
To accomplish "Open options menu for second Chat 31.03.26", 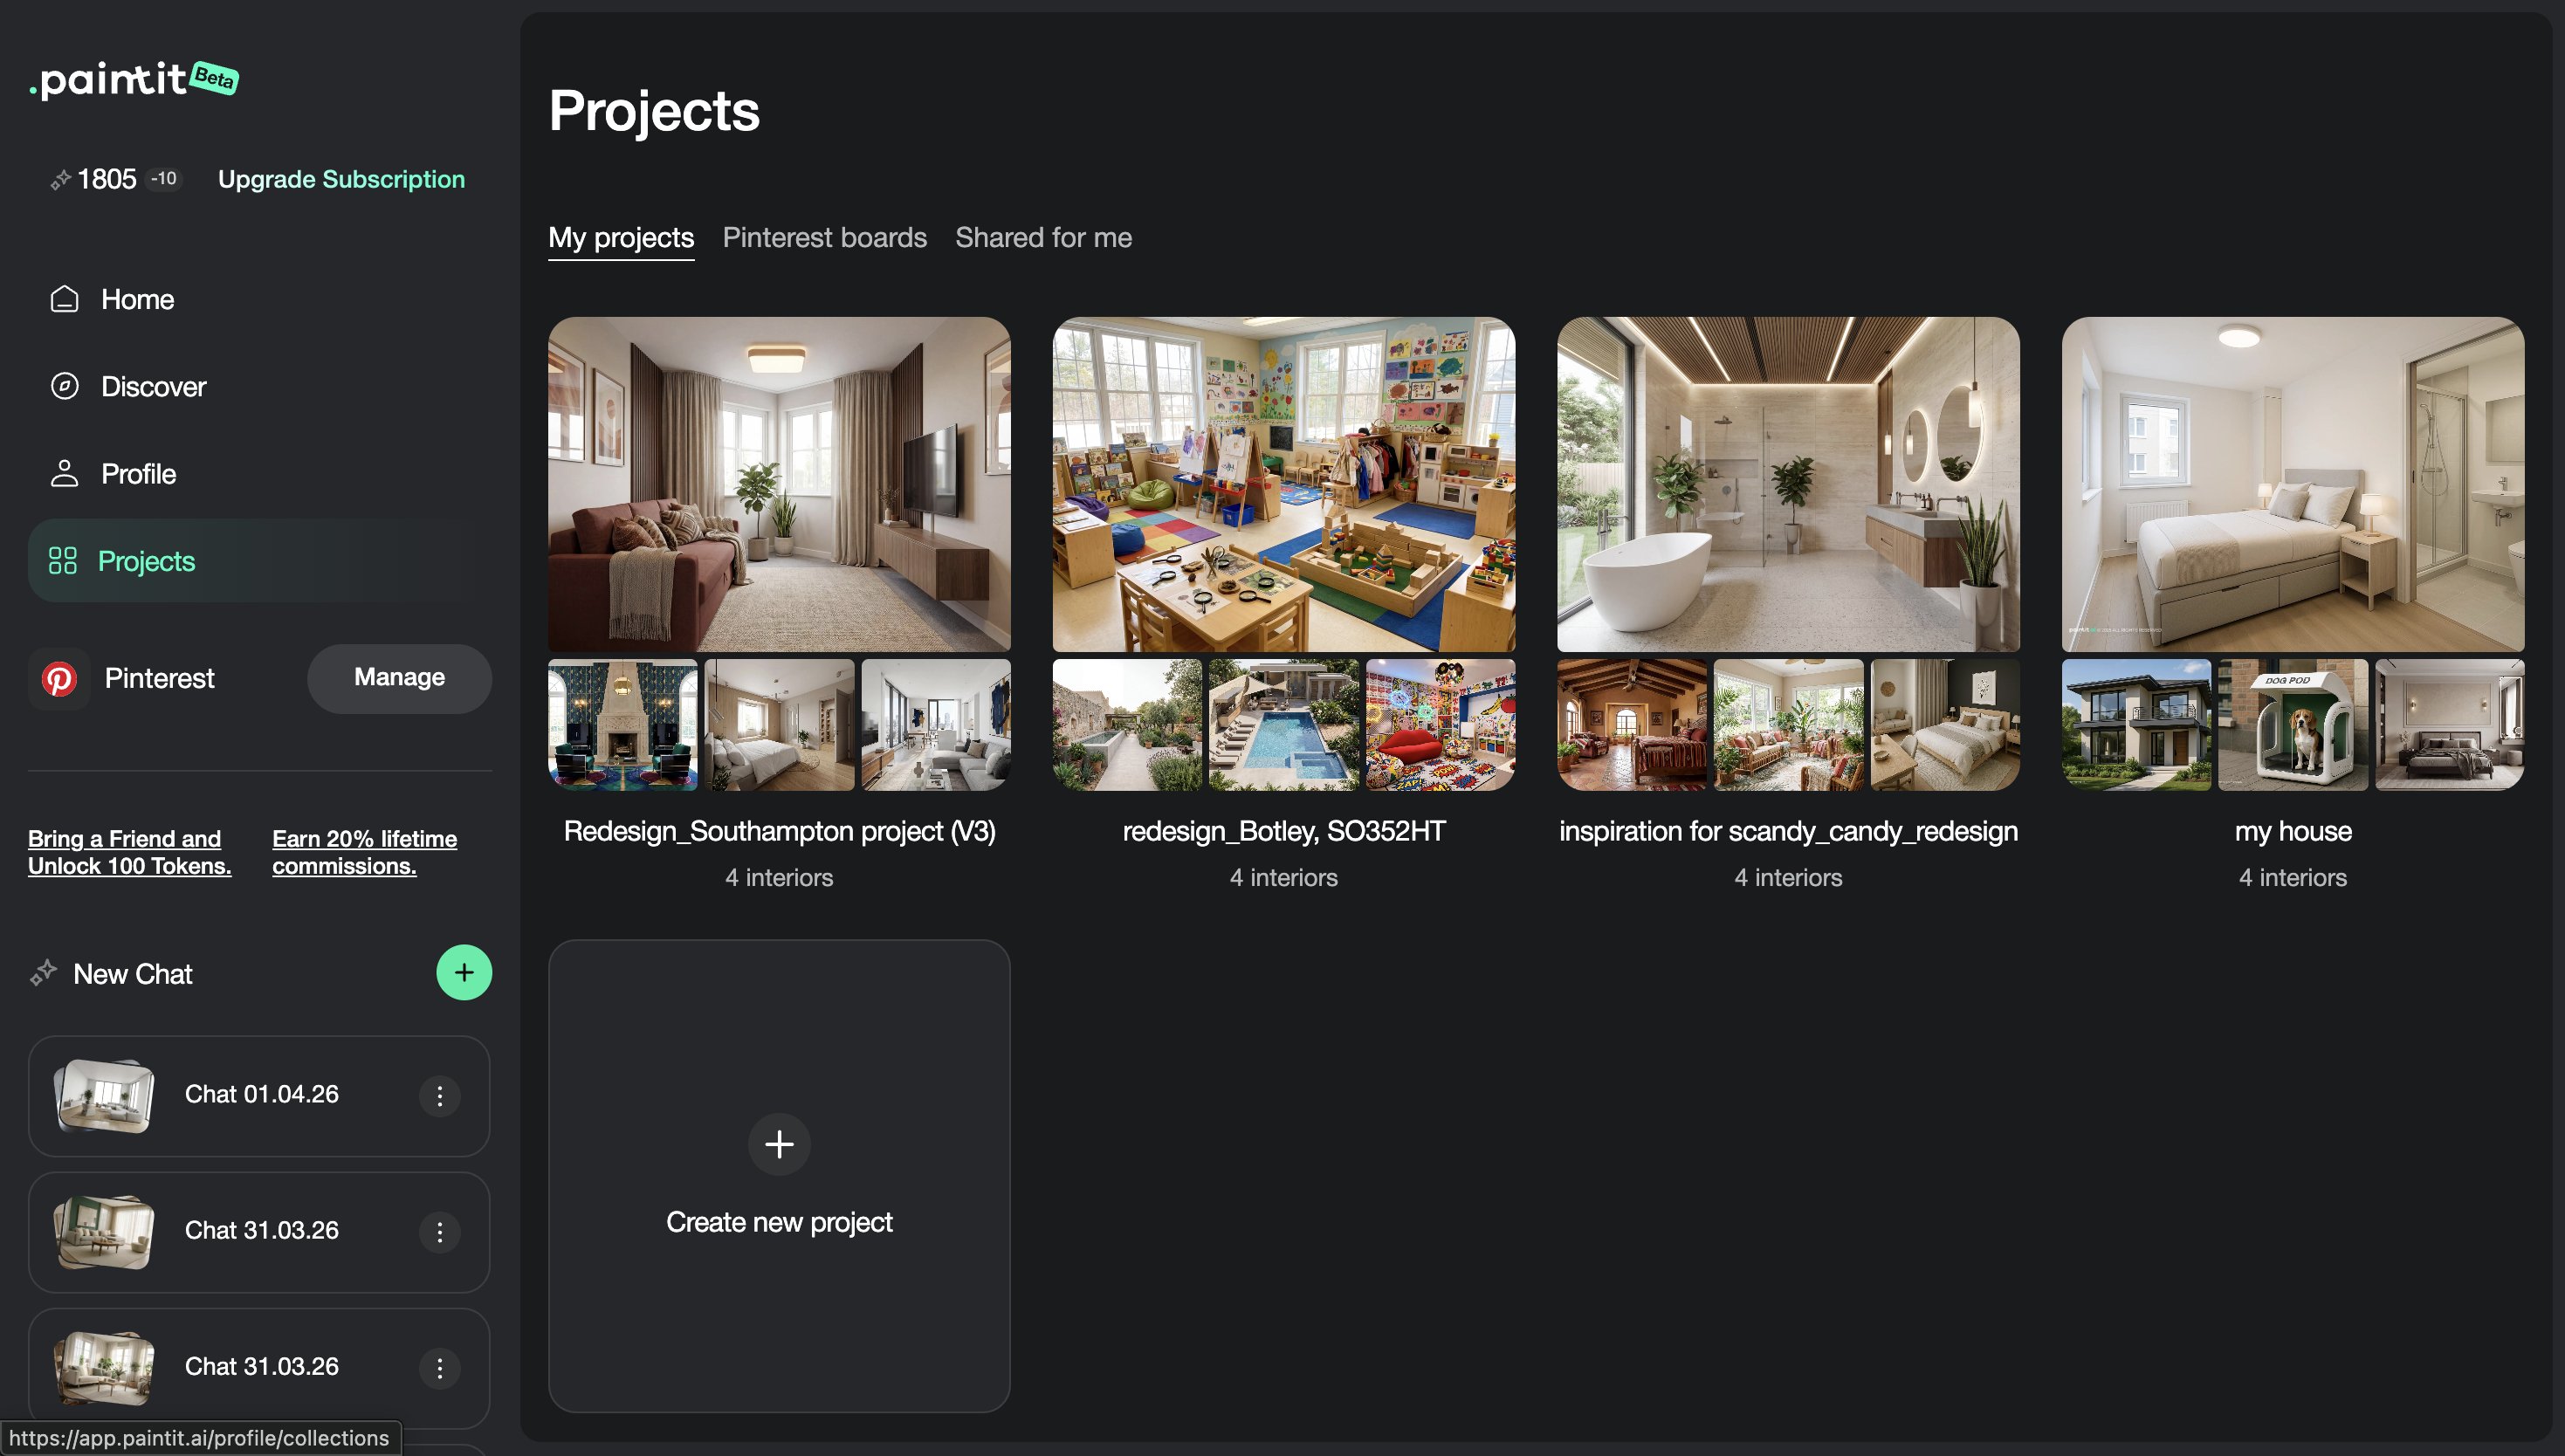I will click(x=439, y=1368).
